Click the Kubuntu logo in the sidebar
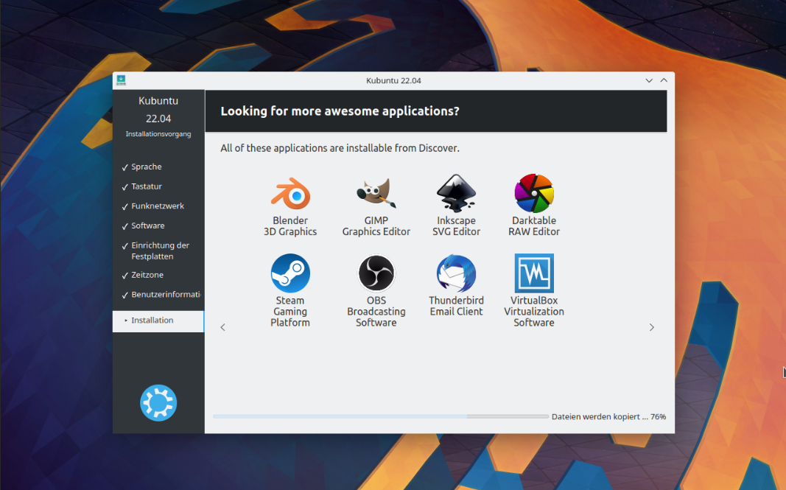The width and height of the screenshot is (786, 490). (158, 402)
